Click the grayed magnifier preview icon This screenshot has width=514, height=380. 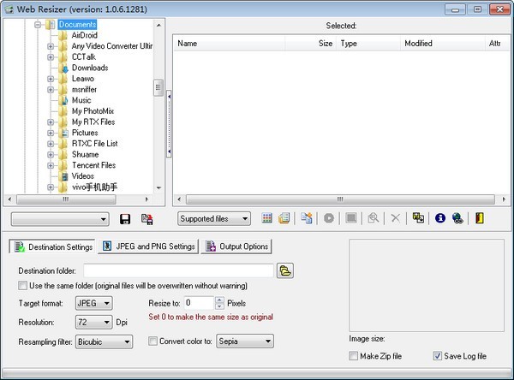click(x=373, y=218)
